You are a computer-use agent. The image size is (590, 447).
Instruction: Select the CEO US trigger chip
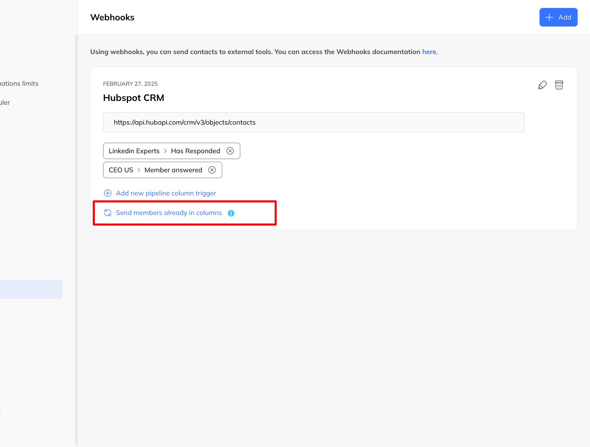163,170
